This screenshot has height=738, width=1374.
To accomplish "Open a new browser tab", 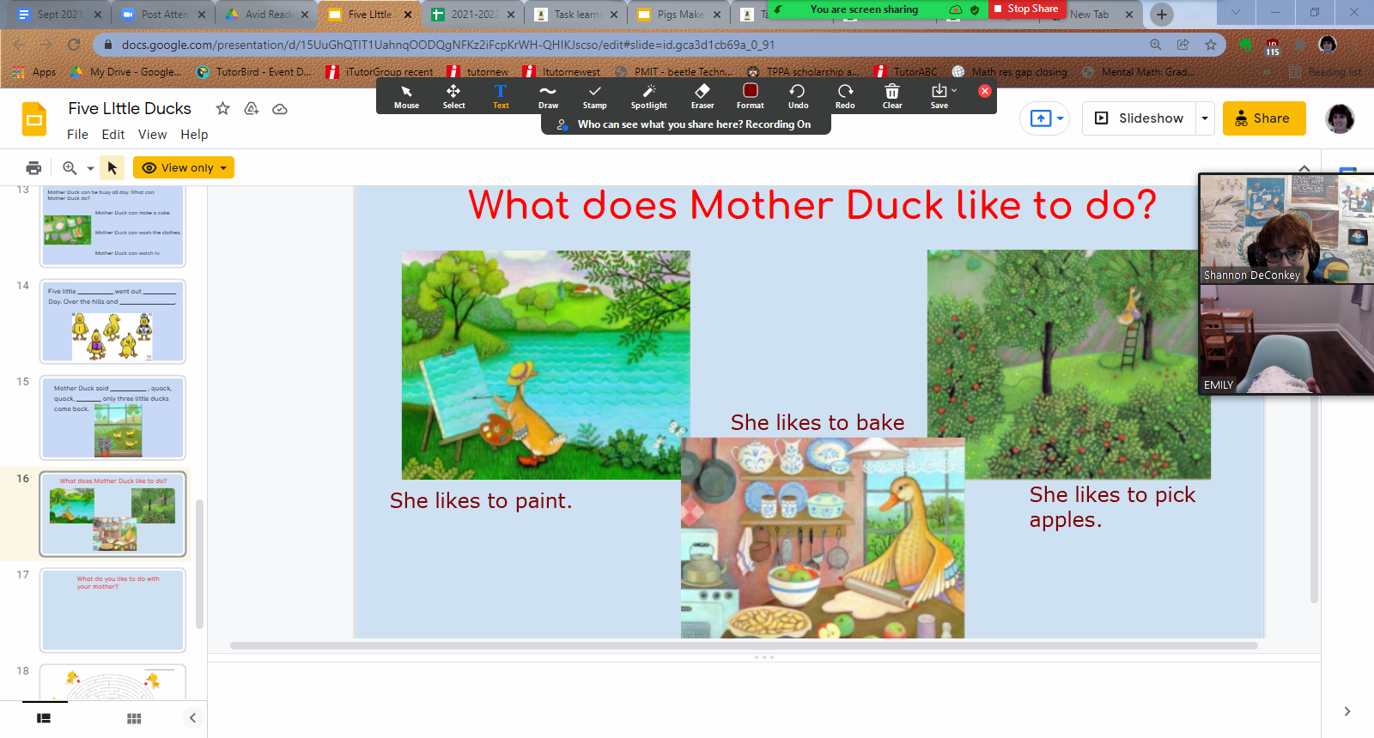I will point(1161,15).
